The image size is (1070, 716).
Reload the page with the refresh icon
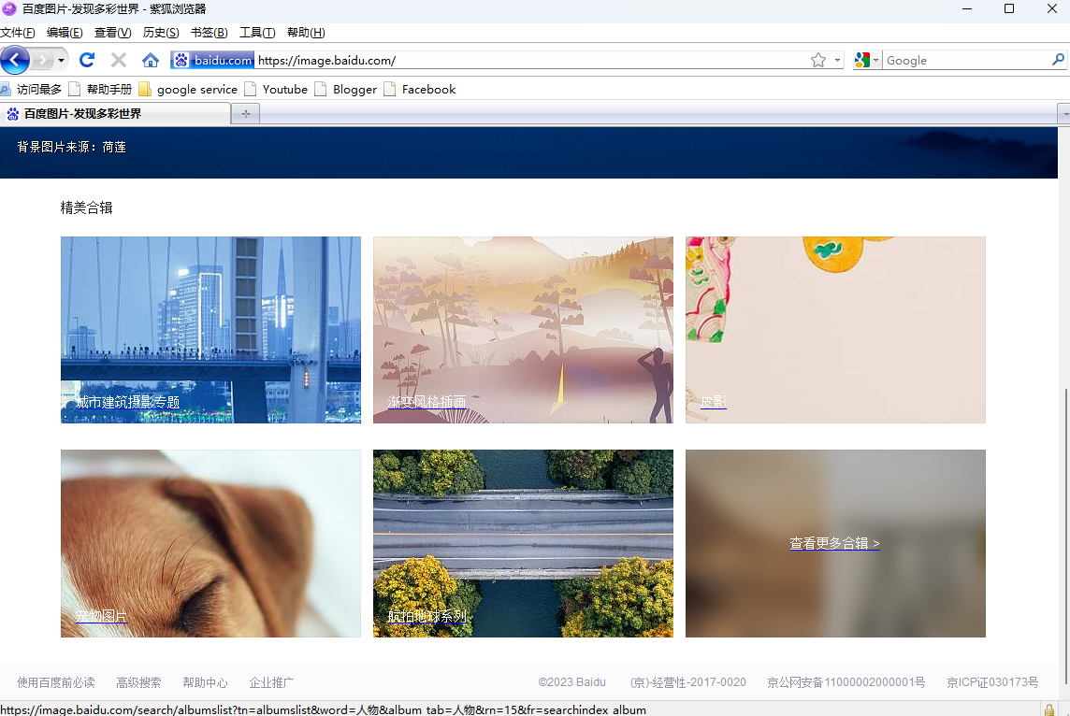click(87, 60)
